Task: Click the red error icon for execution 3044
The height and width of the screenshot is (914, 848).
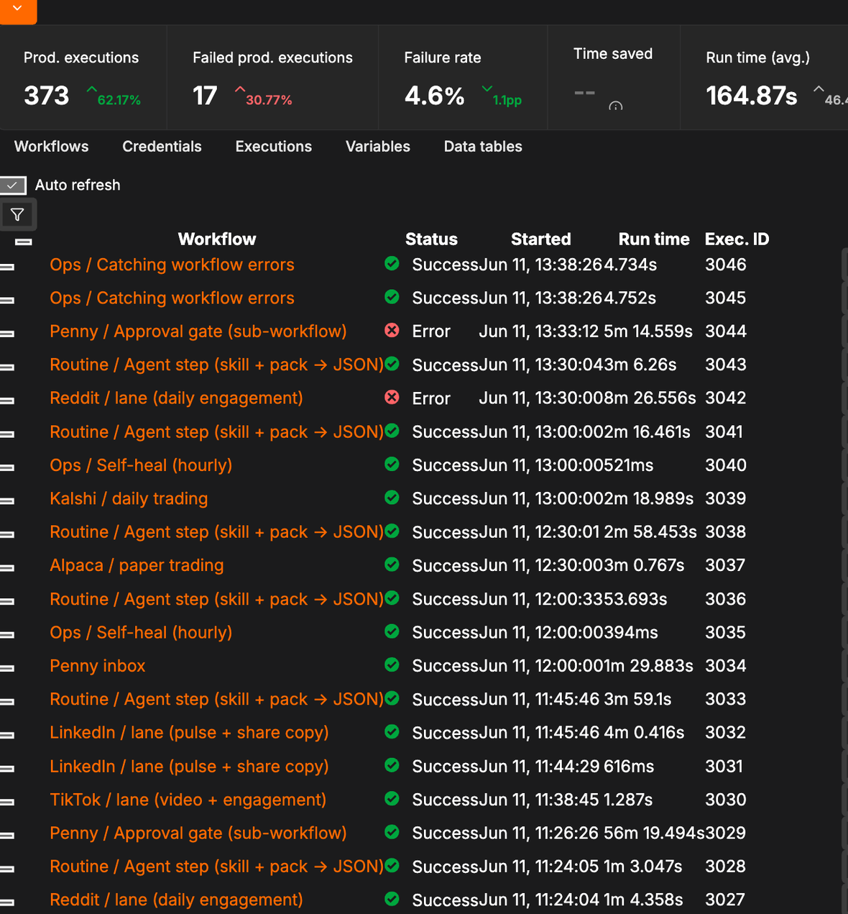Action: pyautogui.click(x=392, y=330)
